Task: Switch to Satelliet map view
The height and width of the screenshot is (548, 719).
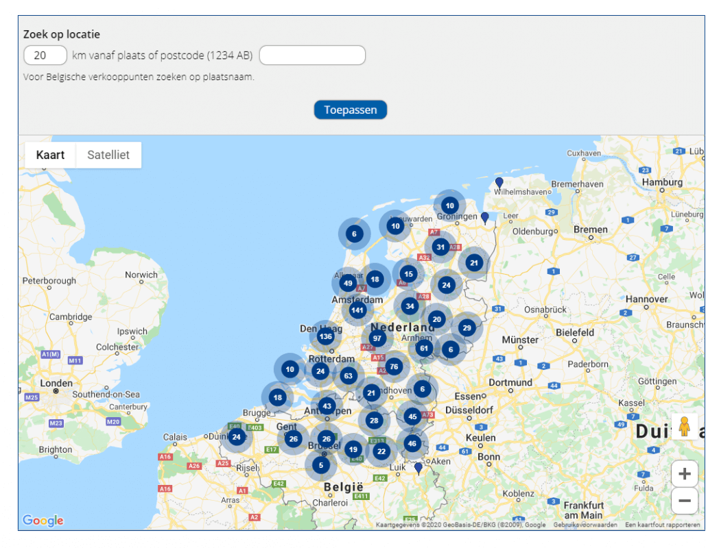Action: pos(108,155)
